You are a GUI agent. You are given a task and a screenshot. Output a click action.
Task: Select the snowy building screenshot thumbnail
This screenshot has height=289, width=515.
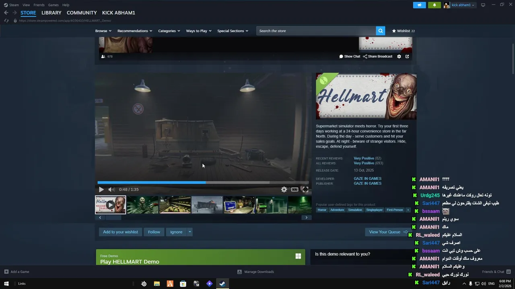(207, 205)
